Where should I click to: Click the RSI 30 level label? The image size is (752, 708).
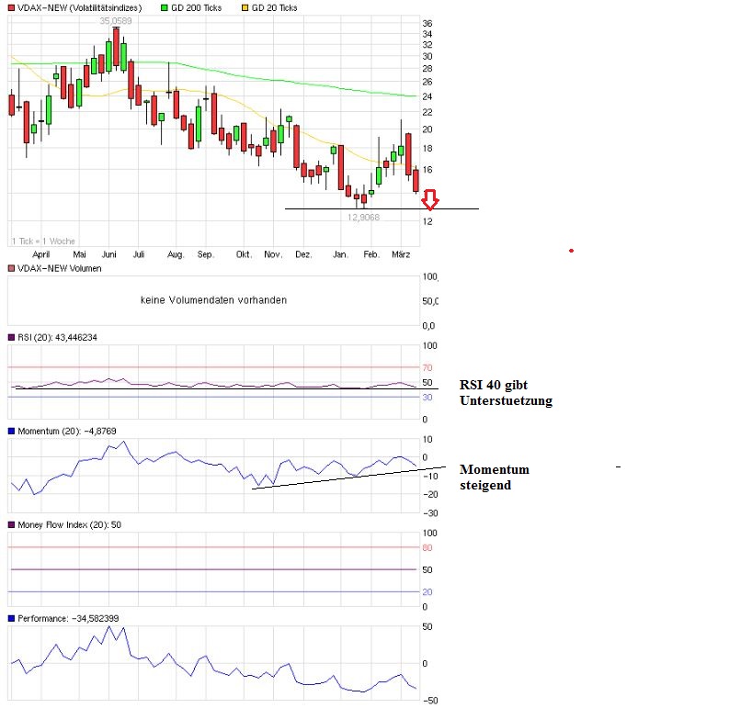coord(427,397)
